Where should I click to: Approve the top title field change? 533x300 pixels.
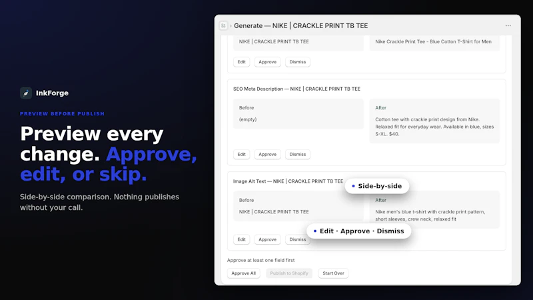pyautogui.click(x=268, y=62)
